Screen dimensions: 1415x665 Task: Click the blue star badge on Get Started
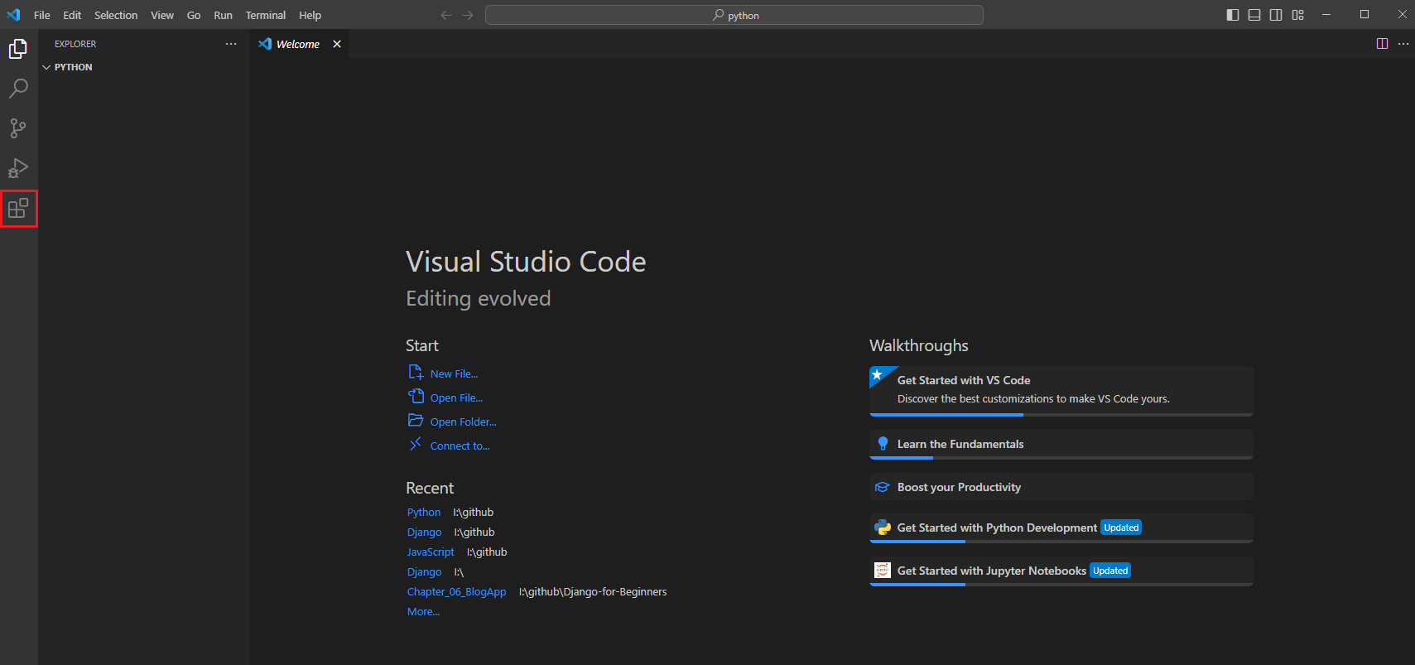pos(878,374)
